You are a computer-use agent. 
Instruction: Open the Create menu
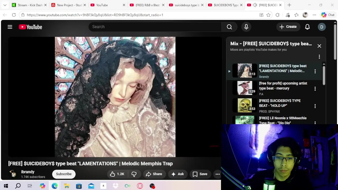[288, 27]
